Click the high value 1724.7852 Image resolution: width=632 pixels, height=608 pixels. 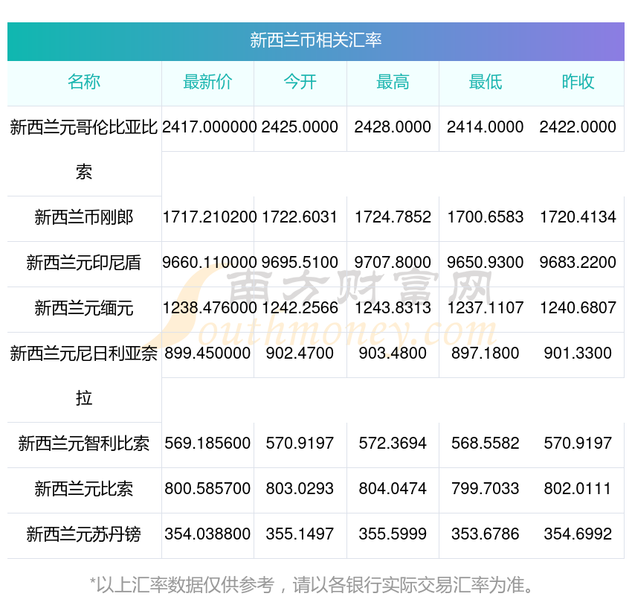click(393, 217)
